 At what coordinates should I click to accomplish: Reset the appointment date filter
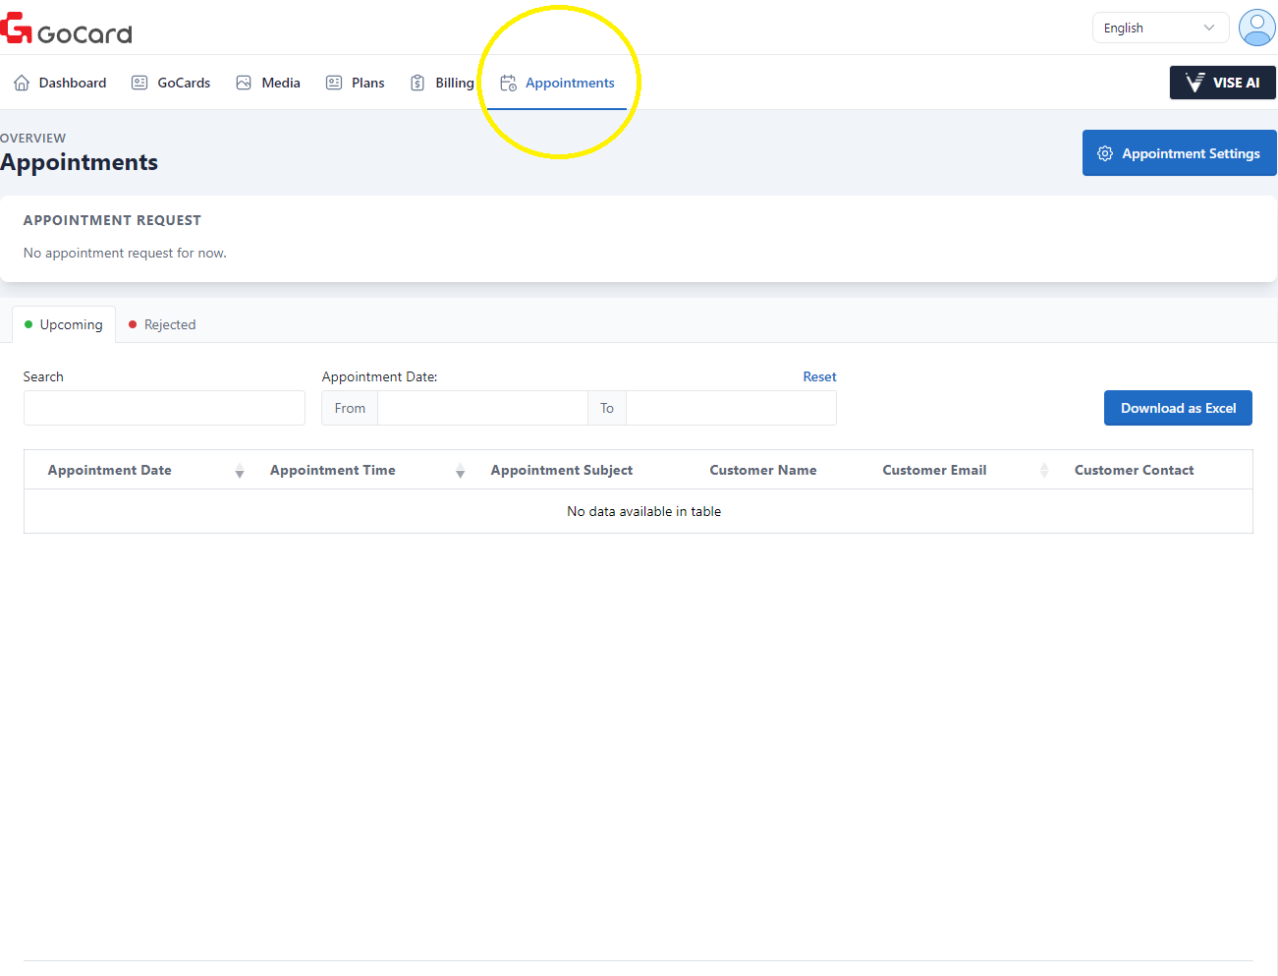(819, 376)
